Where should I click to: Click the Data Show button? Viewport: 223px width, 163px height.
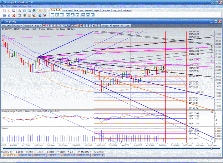[7, 26]
